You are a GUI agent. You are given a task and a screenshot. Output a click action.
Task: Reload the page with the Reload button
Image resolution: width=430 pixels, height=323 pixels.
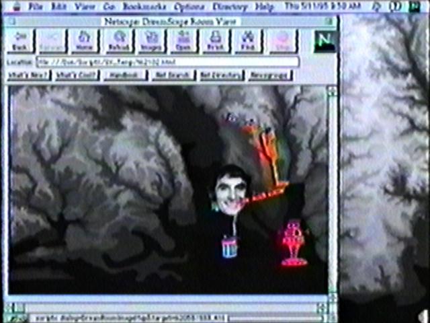pyautogui.click(x=118, y=40)
